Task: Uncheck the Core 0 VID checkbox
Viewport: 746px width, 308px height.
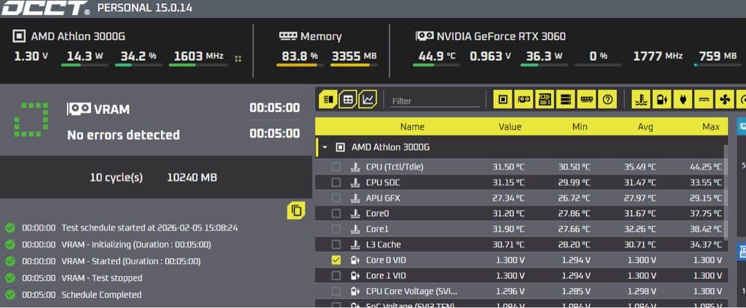Action: point(336,260)
